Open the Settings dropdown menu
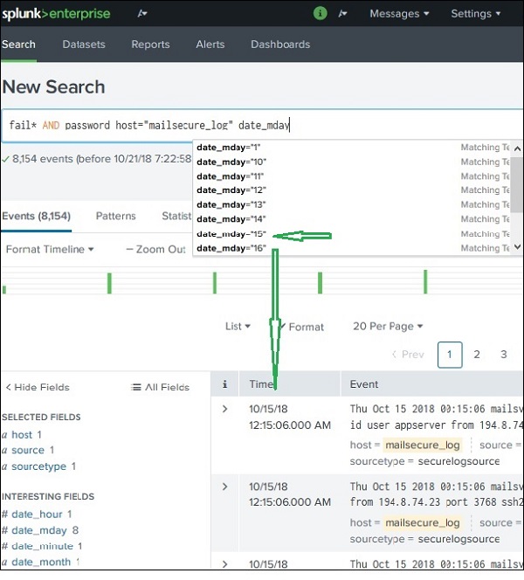 coord(476,14)
